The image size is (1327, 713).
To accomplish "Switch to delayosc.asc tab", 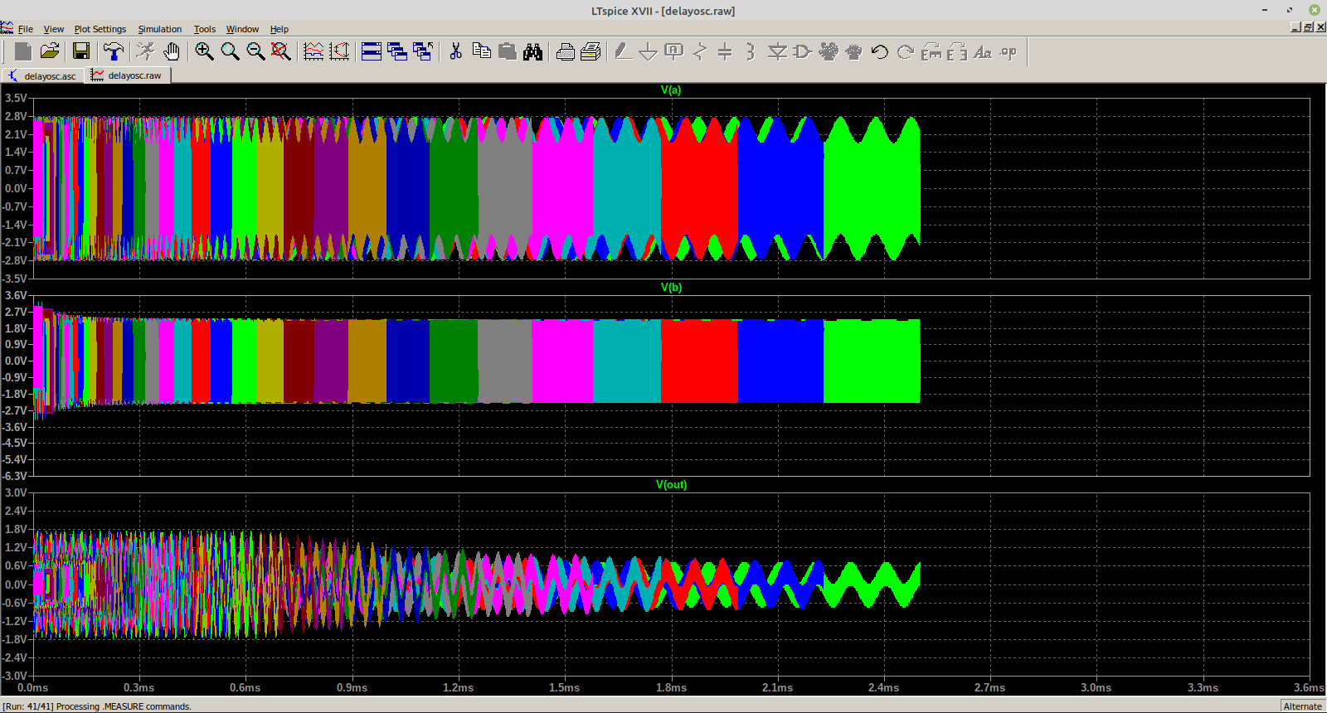I will pyautogui.click(x=42, y=75).
